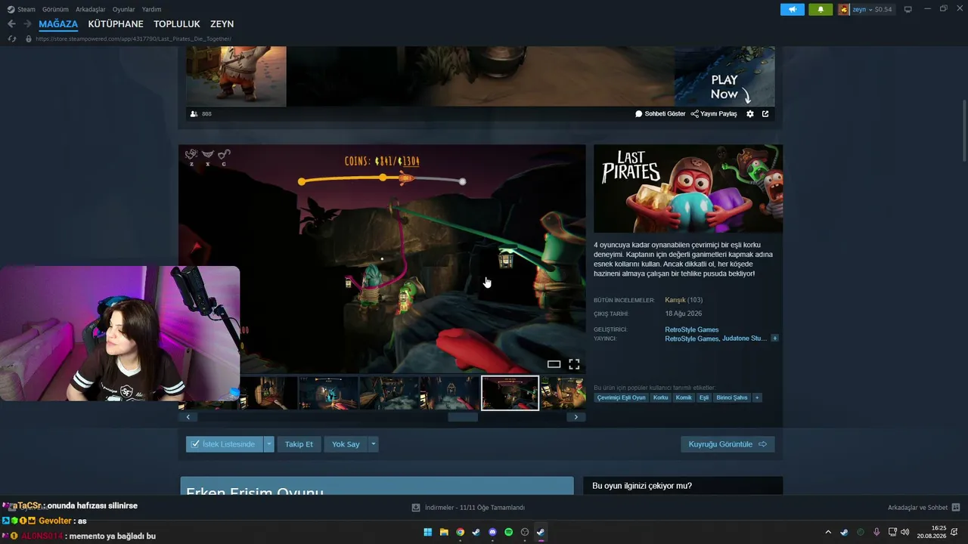Open the Oyunlar menu
The height and width of the screenshot is (544, 968).
[x=124, y=9]
